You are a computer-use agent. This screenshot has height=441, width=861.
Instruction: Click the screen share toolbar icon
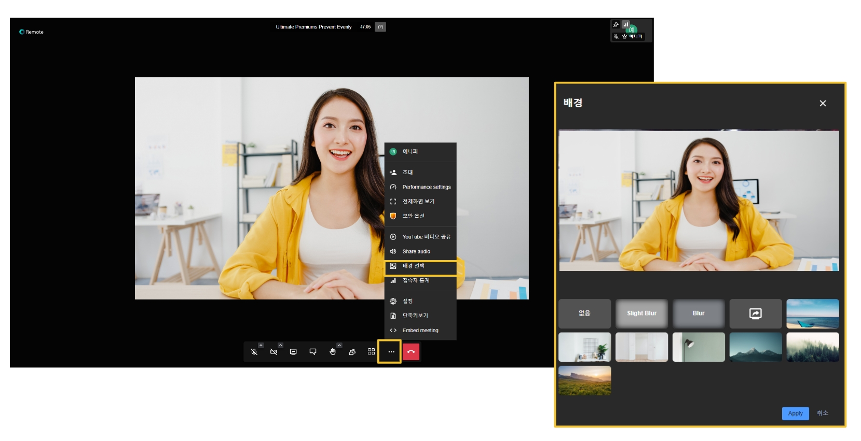click(293, 352)
